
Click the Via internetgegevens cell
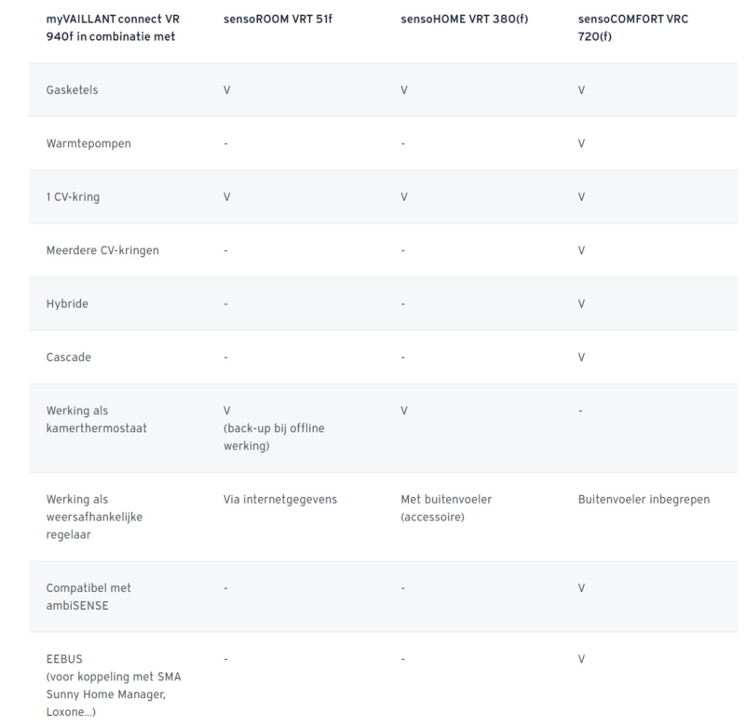click(280, 499)
